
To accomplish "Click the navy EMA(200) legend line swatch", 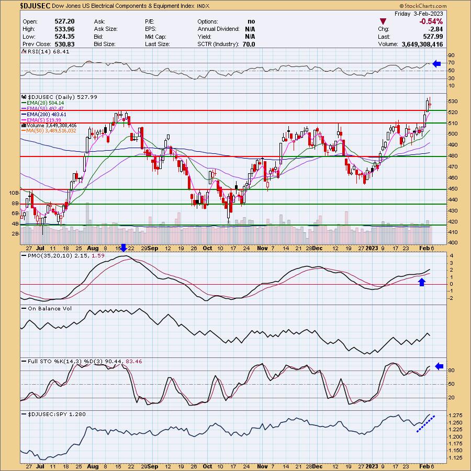I will [x=24, y=115].
